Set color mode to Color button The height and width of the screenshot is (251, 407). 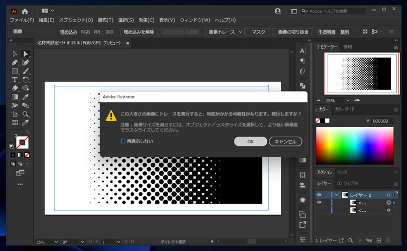(13, 155)
